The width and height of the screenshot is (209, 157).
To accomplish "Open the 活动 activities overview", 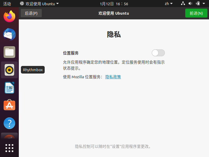I will coord(7,4).
